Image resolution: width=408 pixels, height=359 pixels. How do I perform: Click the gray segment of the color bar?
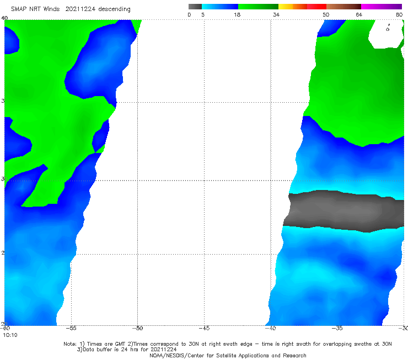[x=195, y=7]
